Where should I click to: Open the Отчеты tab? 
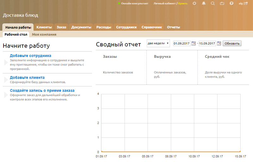point(173,27)
